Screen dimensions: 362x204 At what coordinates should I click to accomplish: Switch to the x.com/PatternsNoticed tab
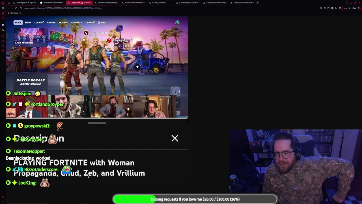[x=133, y=3]
